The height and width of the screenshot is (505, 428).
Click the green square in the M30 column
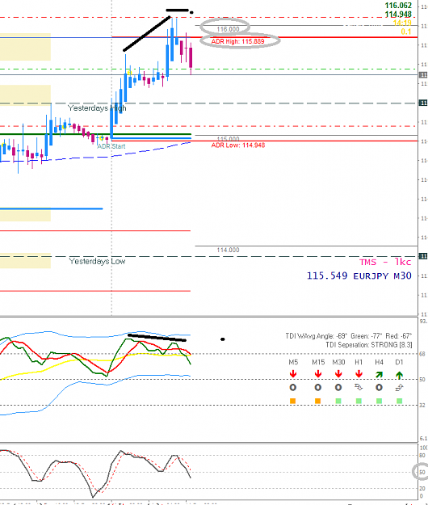coord(338,401)
